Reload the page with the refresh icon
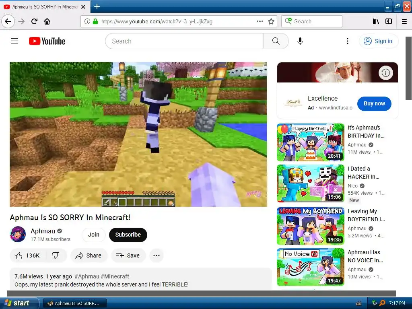 coord(35,21)
